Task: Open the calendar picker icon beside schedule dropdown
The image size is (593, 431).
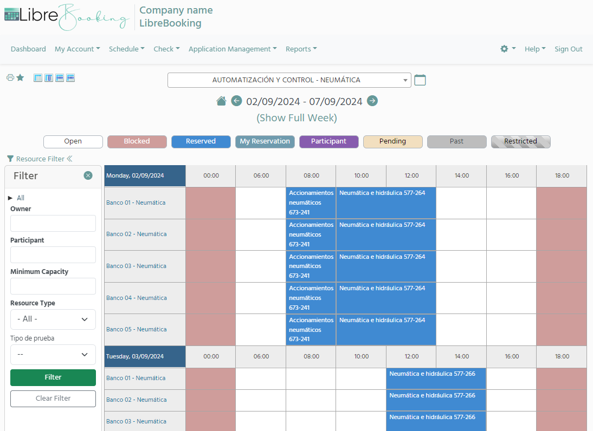Action: pos(420,80)
